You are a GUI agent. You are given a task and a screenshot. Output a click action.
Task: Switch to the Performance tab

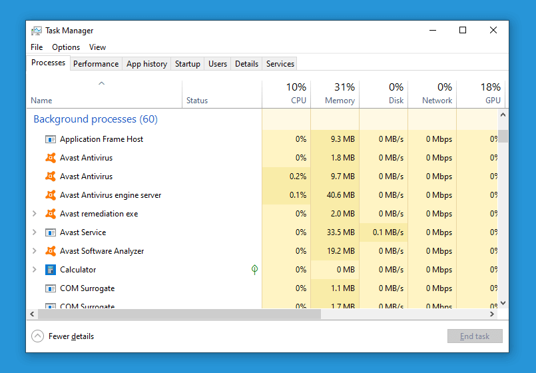(96, 64)
